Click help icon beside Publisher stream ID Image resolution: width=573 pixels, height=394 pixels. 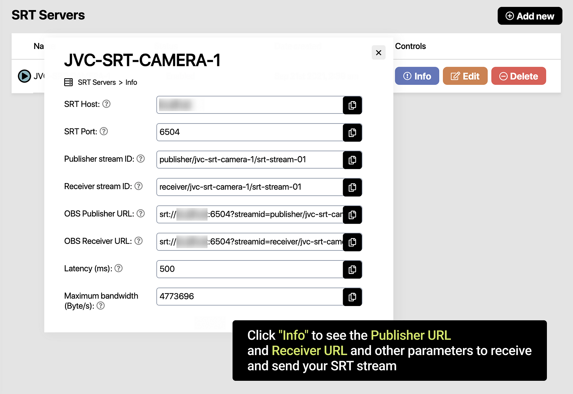140,158
